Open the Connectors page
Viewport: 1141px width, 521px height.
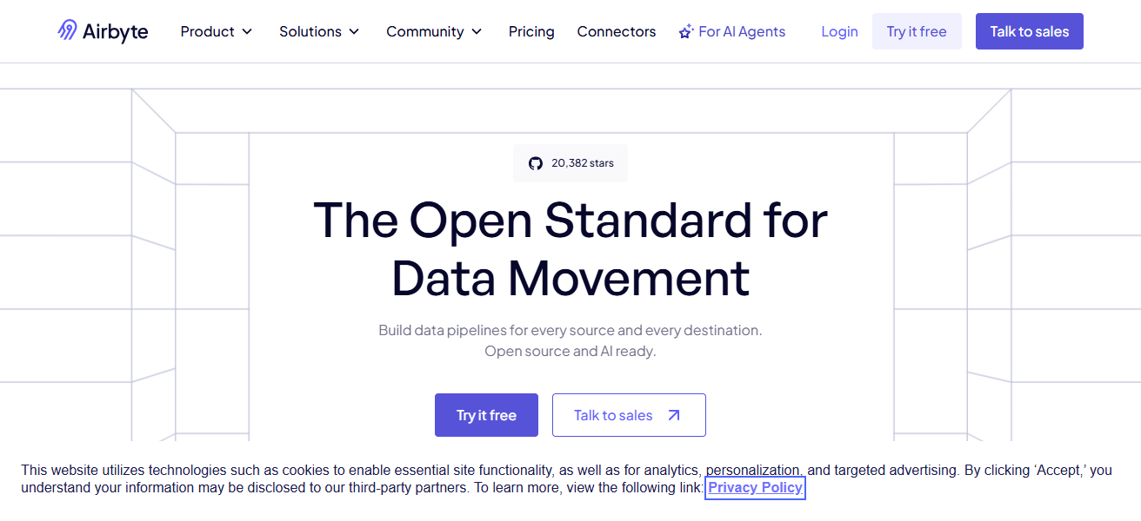[616, 31]
